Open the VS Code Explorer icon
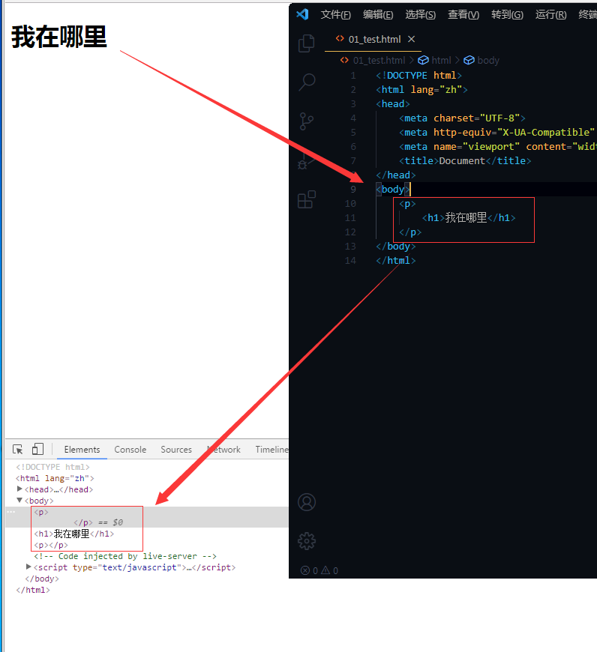Image resolution: width=597 pixels, height=652 pixels. click(x=307, y=43)
